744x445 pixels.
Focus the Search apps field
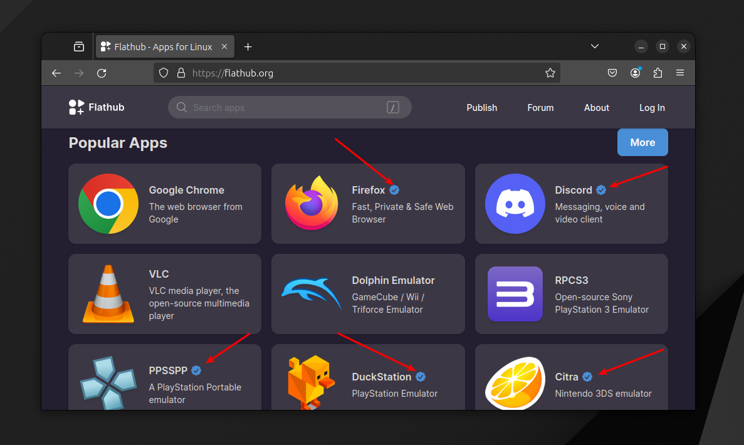[290, 108]
